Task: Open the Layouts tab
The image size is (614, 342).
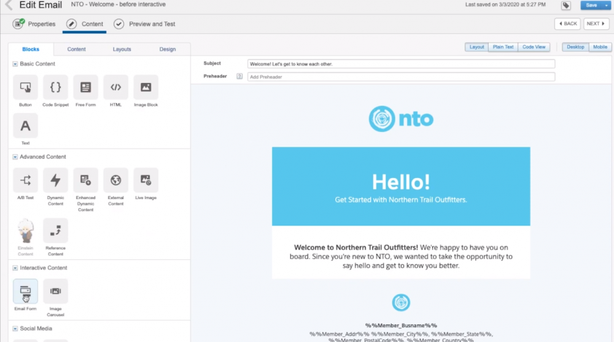Action: click(122, 49)
